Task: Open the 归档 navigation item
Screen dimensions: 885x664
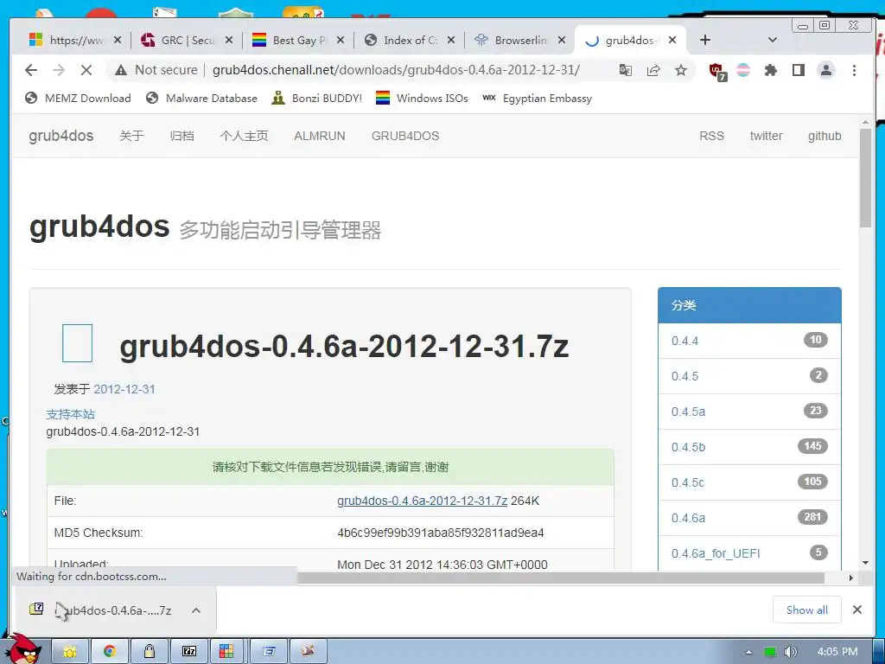Action: point(181,136)
